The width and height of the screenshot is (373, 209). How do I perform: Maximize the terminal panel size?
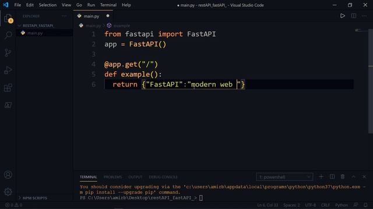354,176
